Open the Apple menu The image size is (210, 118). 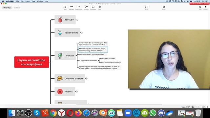[3, 1]
